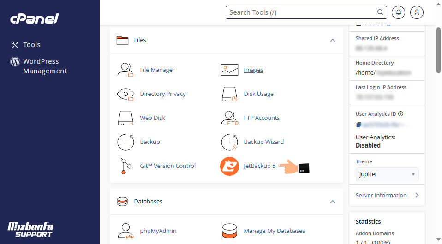
Task: Open the user account menu icon
Action: point(417,12)
